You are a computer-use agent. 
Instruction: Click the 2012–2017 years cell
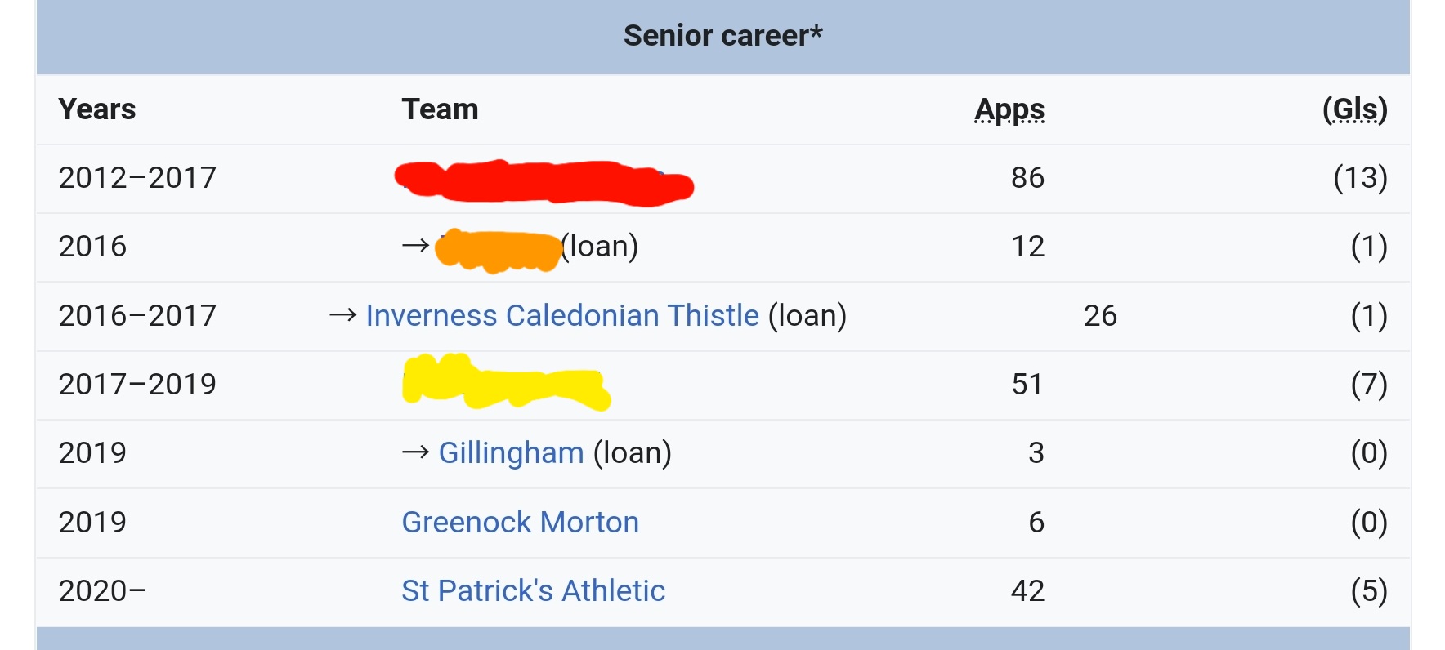click(x=137, y=178)
